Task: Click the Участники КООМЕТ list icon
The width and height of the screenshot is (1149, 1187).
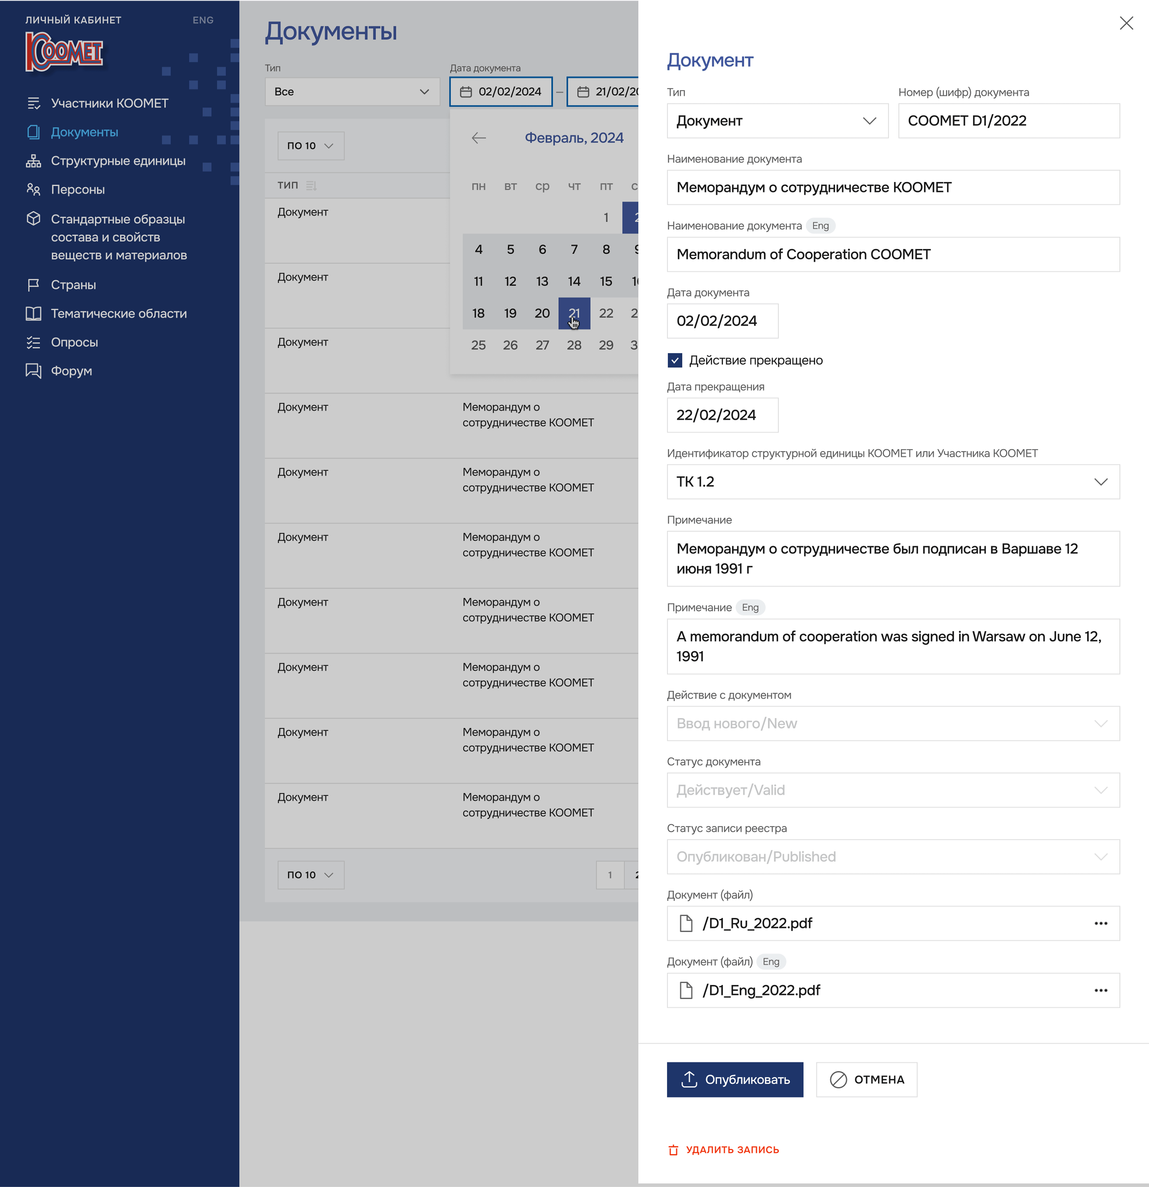Action: [x=33, y=104]
